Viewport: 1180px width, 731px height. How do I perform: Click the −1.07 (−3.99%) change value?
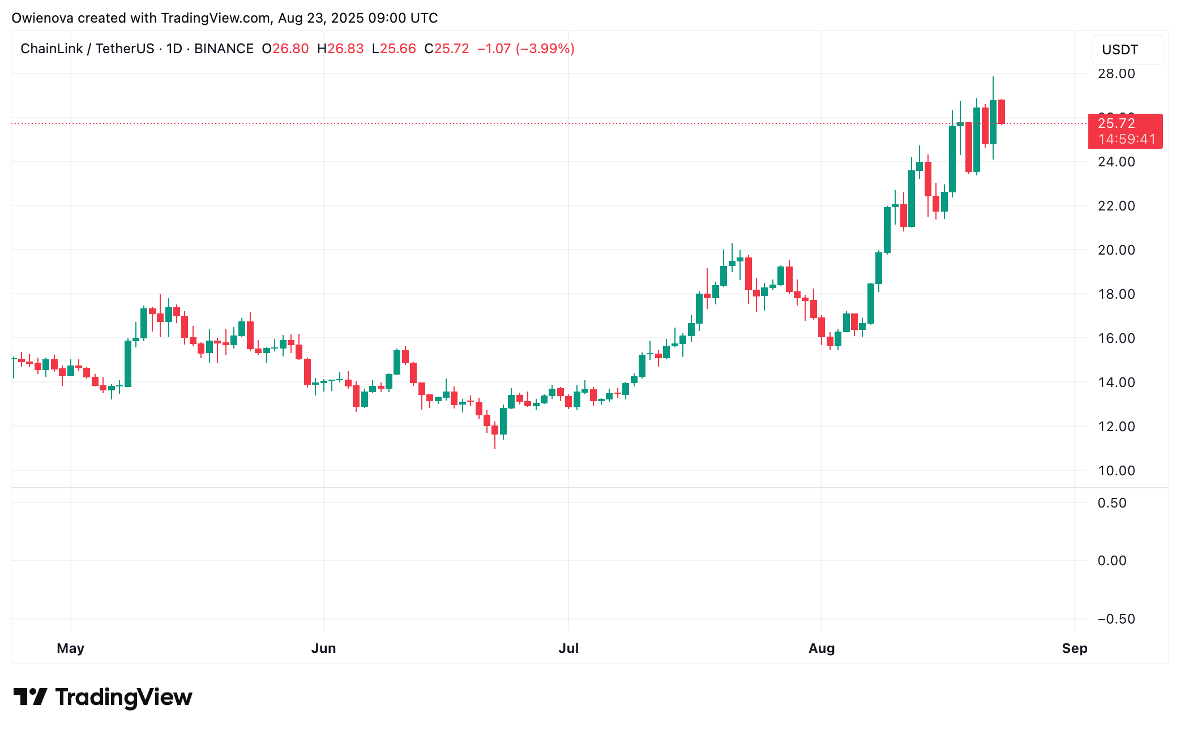pyautogui.click(x=525, y=49)
